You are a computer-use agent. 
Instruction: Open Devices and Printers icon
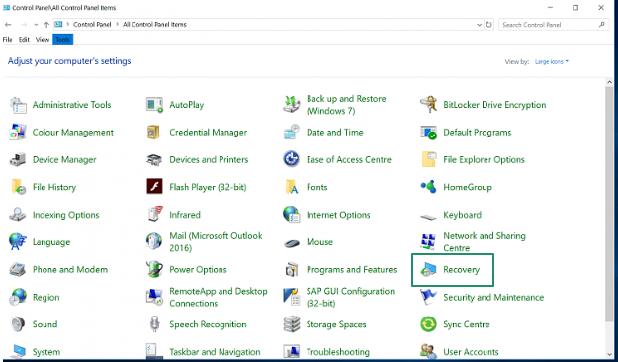coord(154,159)
